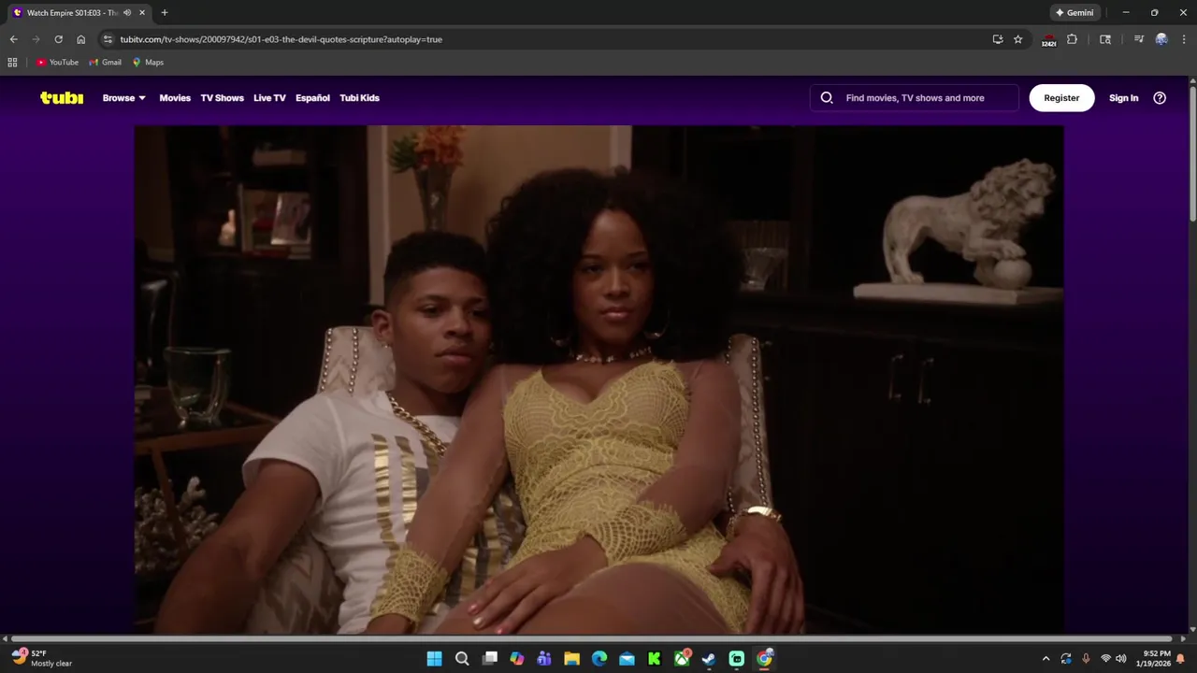Click the search magnifier icon in Tubi
The height and width of the screenshot is (673, 1197).
[827, 97]
